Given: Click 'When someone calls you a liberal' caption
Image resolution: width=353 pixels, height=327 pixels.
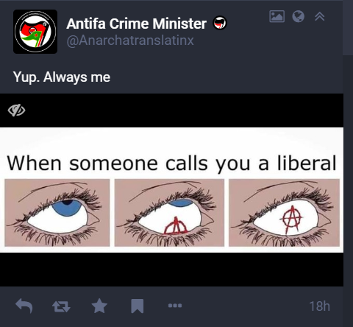Looking at the screenshot, I should (171, 163).
